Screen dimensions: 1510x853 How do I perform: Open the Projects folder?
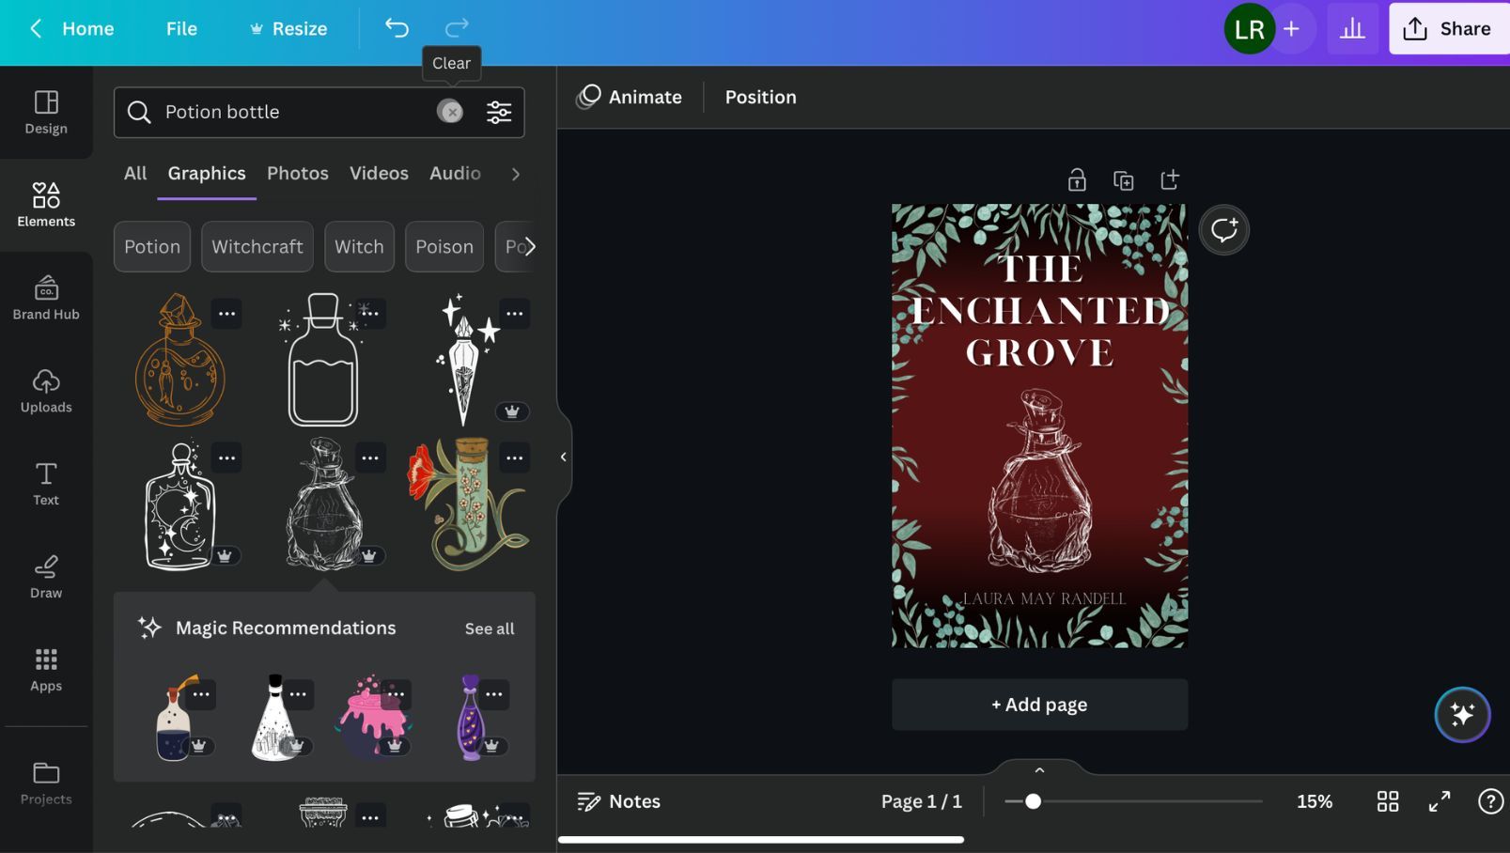[x=46, y=783]
